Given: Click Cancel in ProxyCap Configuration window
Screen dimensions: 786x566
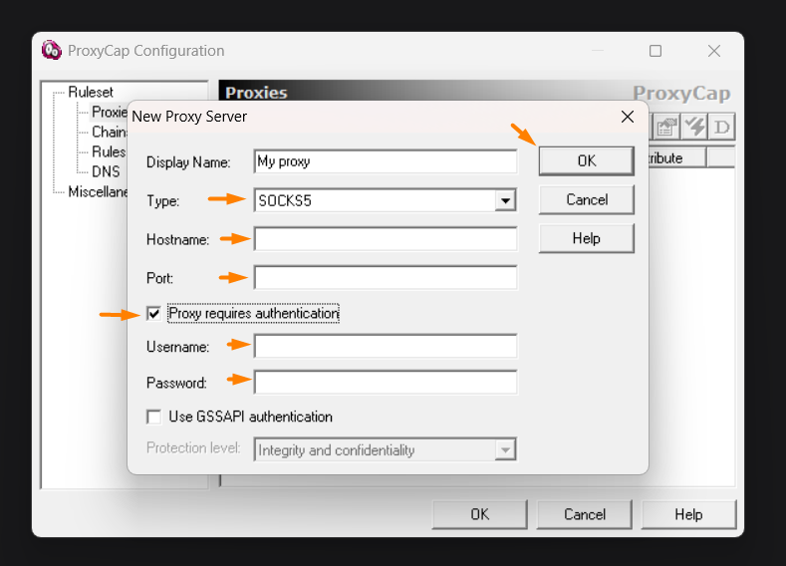Looking at the screenshot, I should point(585,514).
